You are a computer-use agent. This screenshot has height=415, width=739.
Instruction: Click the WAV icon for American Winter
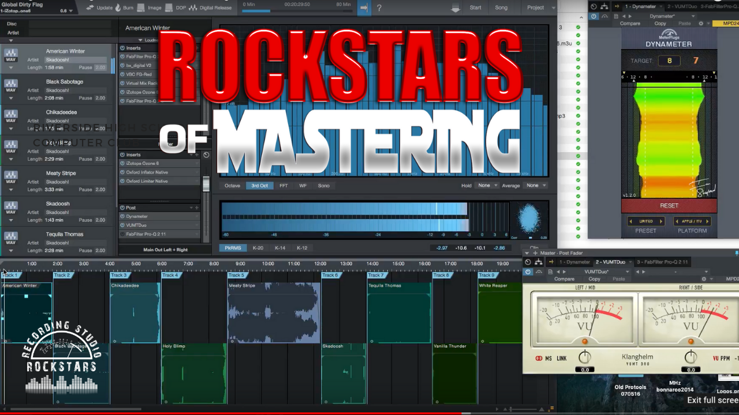tap(10, 55)
